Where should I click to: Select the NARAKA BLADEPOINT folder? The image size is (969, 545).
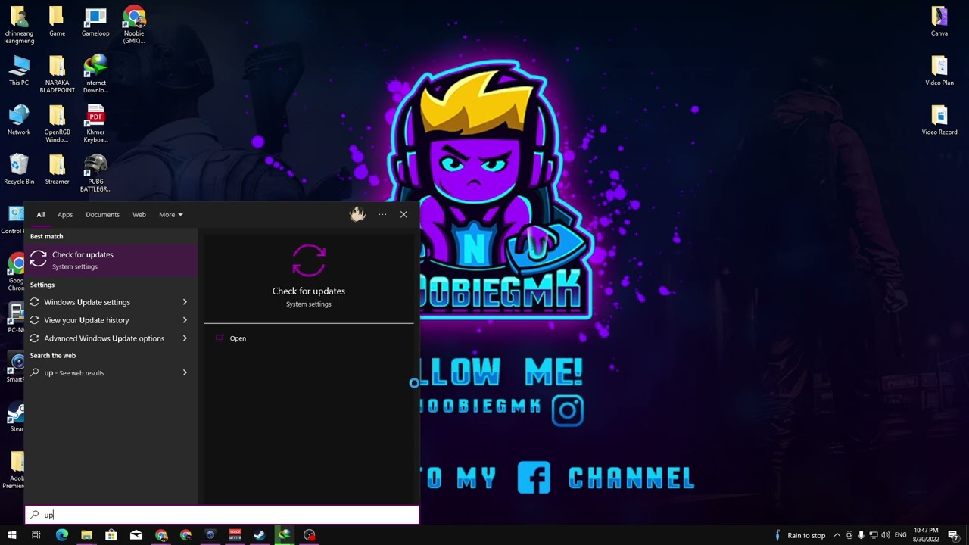pos(57,75)
